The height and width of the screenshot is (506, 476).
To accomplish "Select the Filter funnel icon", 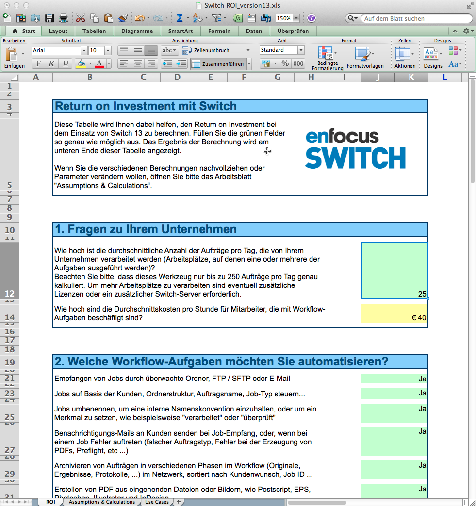I will (217, 18).
